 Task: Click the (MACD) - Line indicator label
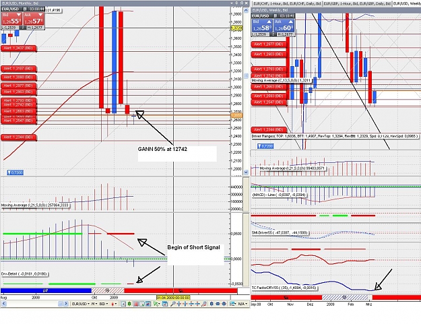[x=279, y=195]
